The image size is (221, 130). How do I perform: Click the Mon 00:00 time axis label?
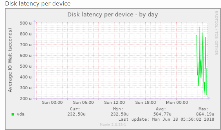(x=177, y=102)
